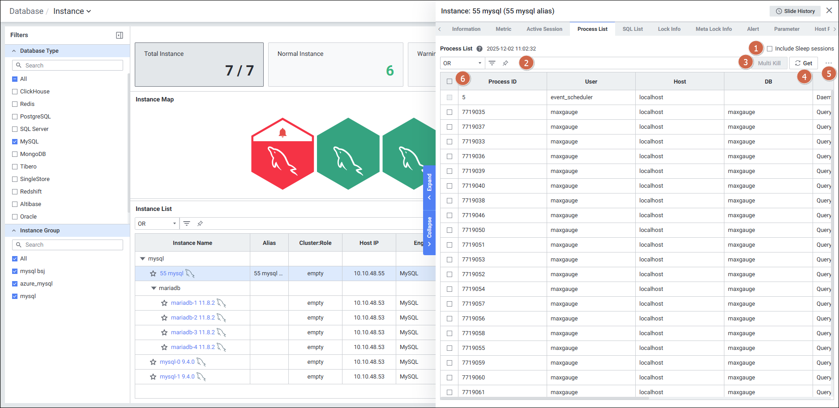Screen dimensions: 839x408
Task: Click the filter icon in Process List toolbar
Action: point(492,63)
